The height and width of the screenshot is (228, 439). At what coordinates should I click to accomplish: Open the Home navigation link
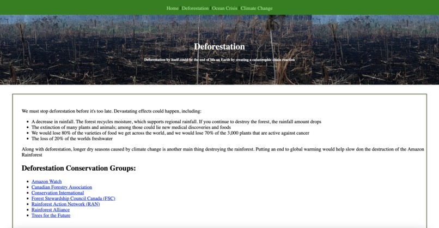point(173,8)
